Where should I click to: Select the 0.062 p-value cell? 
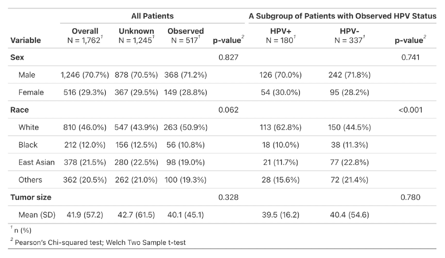coord(228,110)
